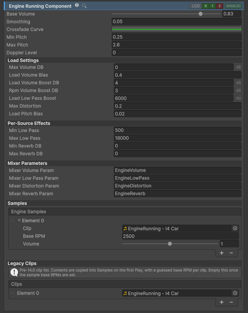248x313 pixels.
Task: Click the Rpm Volume Boost DB field
Action: 174,90
